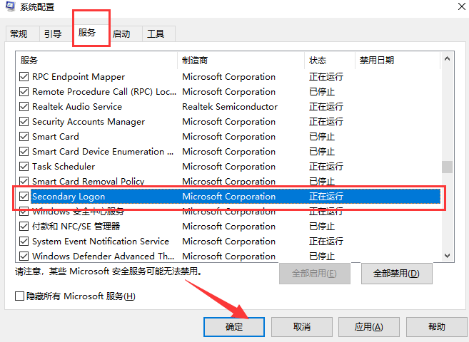Click the System Configuration title bar icon

pos(8,8)
